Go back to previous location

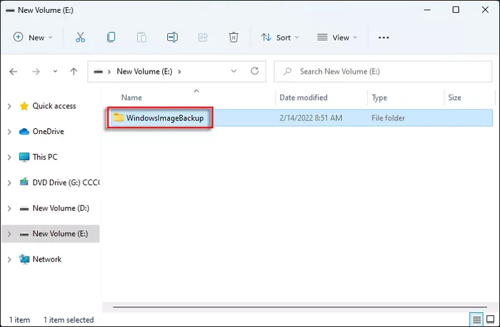tap(13, 71)
